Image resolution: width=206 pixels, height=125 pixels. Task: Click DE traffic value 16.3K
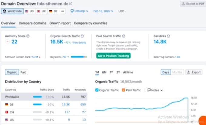pos(66,104)
